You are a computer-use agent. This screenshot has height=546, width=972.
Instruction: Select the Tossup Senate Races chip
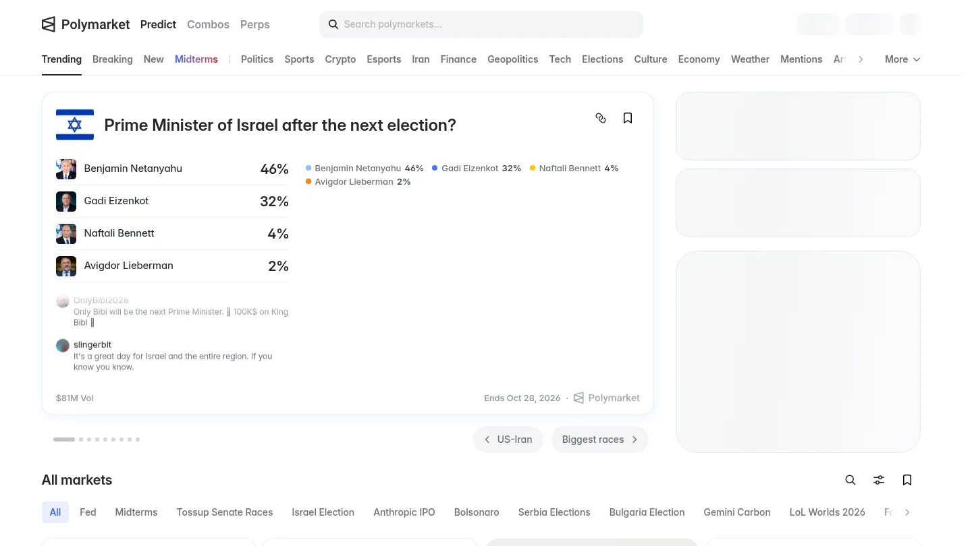tap(225, 512)
